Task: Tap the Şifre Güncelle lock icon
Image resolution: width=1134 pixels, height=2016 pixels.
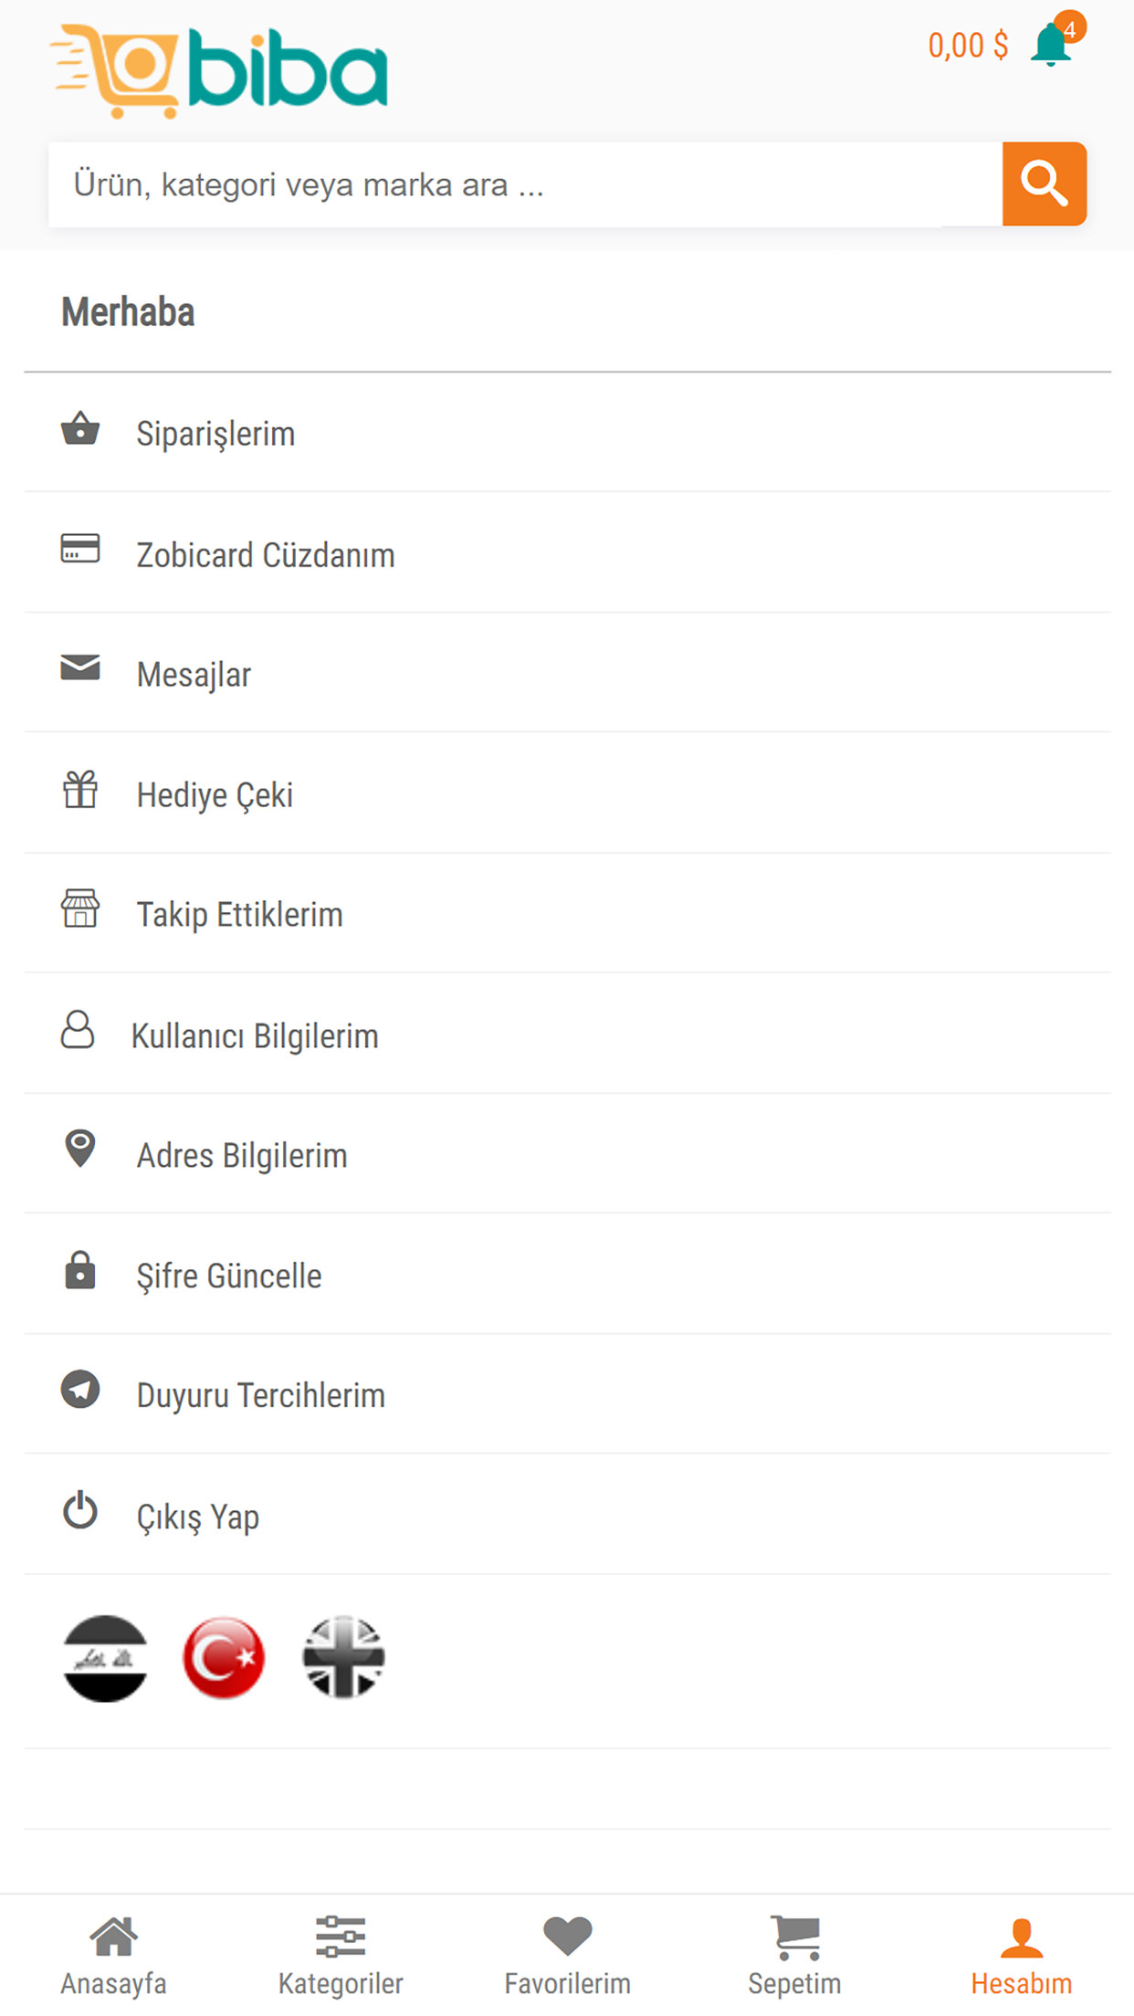Action: click(80, 1271)
